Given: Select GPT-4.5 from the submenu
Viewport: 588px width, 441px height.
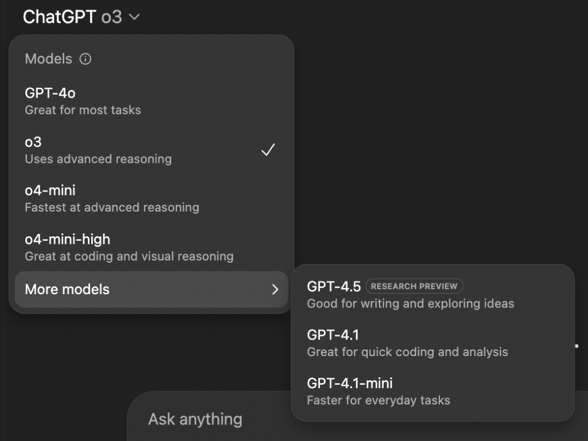Looking at the screenshot, I should pos(433,295).
